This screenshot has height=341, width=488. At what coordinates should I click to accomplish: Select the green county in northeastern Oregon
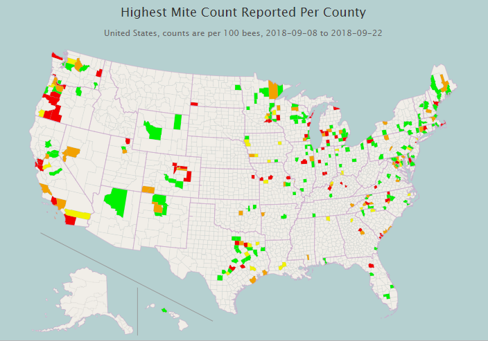tap(79, 91)
